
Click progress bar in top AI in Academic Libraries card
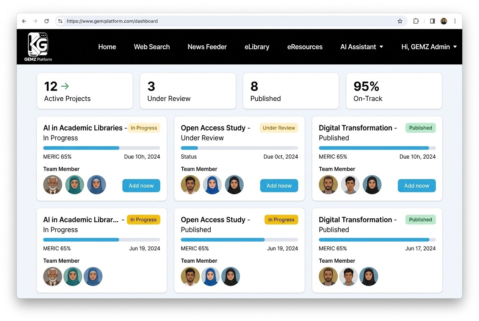pyautogui.click(x=102, y=148)
